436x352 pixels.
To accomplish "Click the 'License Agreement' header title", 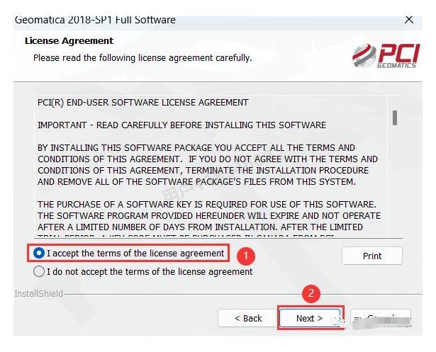I will [69, 41].
